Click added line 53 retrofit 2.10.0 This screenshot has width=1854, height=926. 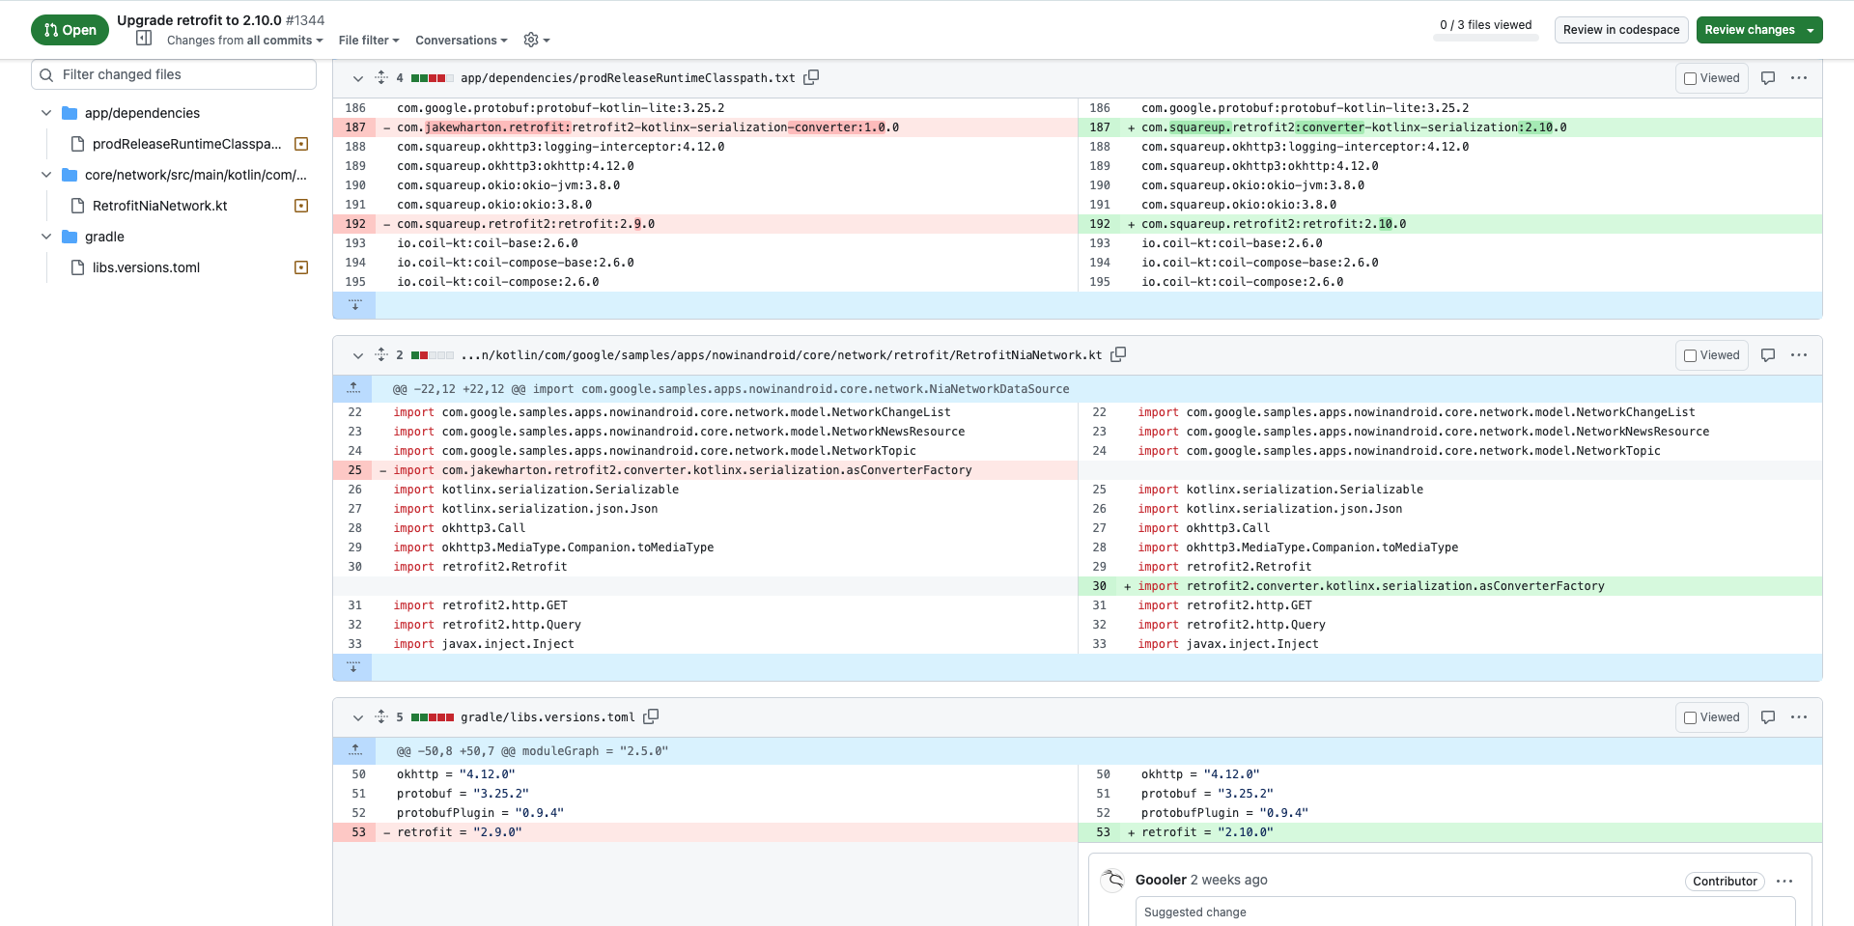1449,832
